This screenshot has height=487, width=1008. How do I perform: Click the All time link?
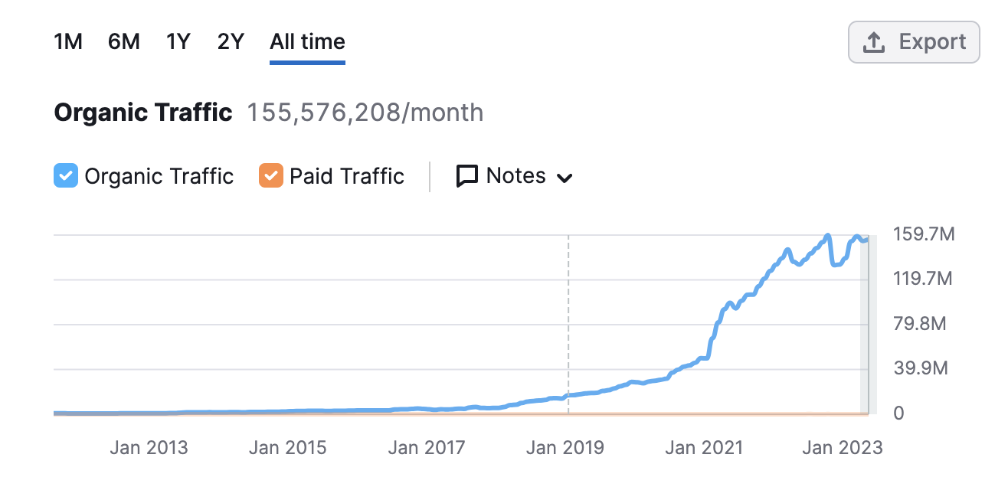(306, 41)
